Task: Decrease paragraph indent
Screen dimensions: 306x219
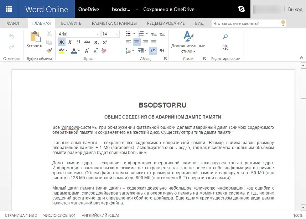Action: tap(154, 34)
